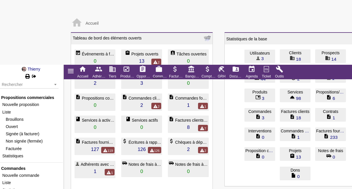
Task: Open the GRH module
Action: click(x=222, y=72)
